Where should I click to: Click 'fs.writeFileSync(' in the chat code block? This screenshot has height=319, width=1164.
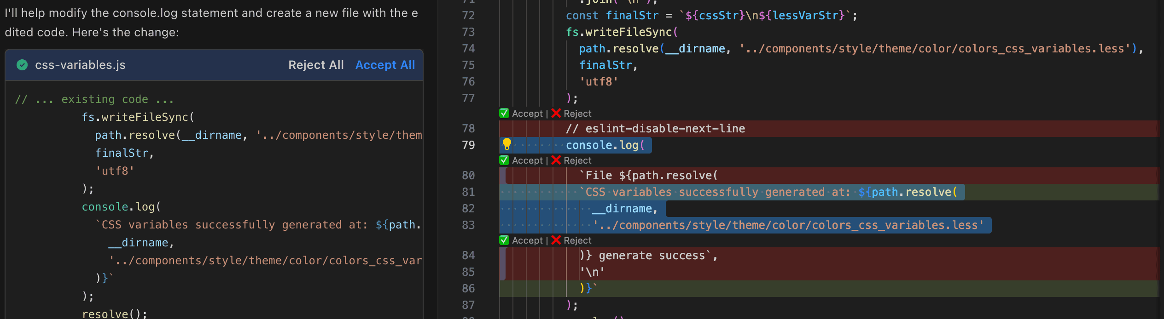(x=138, y=117)
